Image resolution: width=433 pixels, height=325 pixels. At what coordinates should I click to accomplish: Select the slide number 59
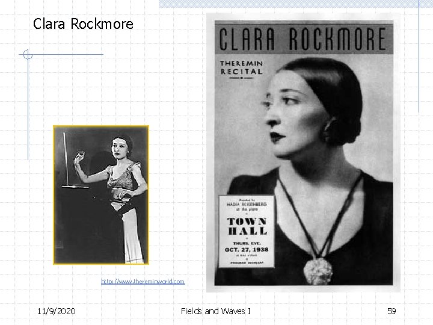point(392,311)
